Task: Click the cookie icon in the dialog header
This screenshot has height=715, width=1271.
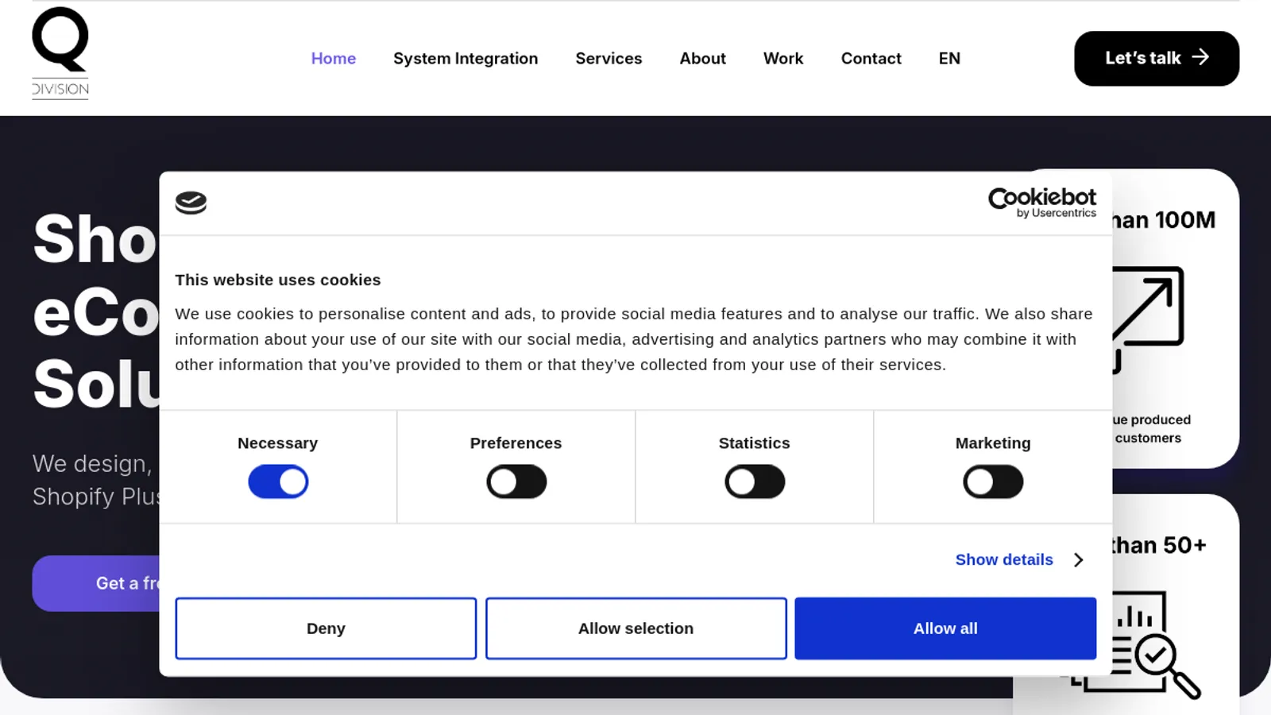Action: (x=191, y=203)
